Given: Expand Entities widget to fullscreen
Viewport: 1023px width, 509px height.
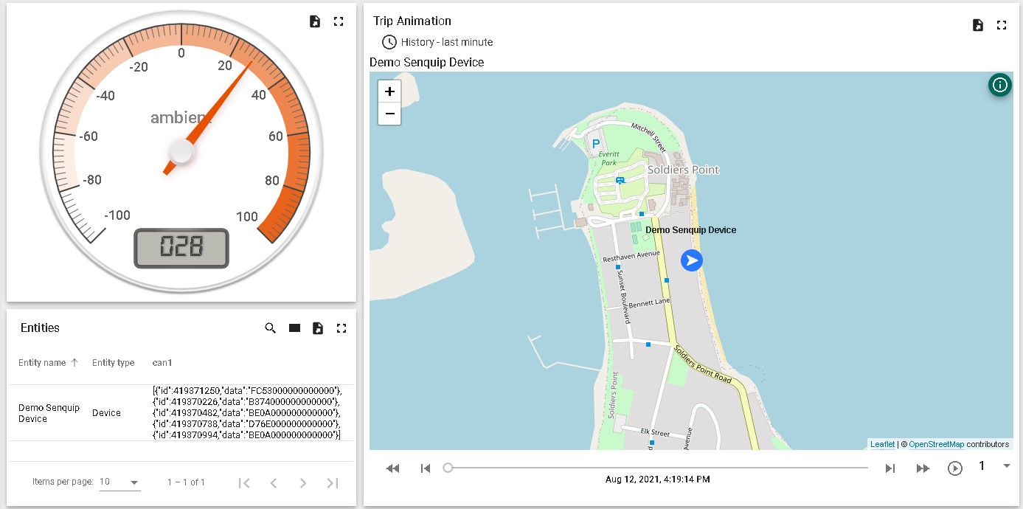Looking at the screenshot, I should tap(341, 328).
